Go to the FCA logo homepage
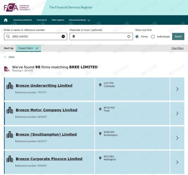This screenshot has height=175, width=188. click(17, 7)
